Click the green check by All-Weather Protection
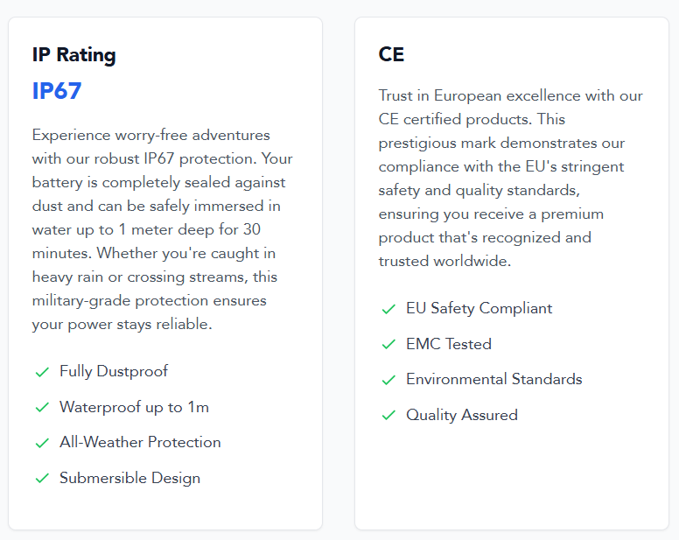This screenshot has width=679, height=540. (x=42, y=443)
